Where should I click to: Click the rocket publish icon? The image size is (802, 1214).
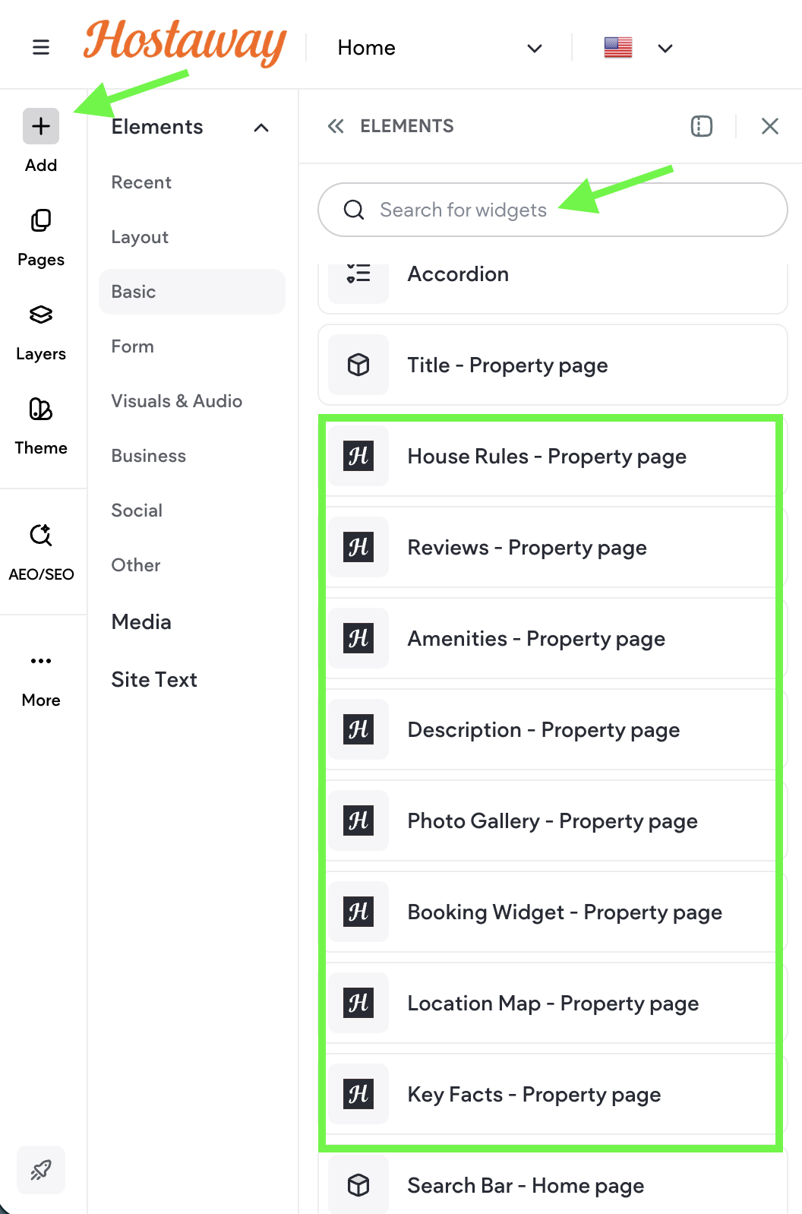tap(41, 1170)
